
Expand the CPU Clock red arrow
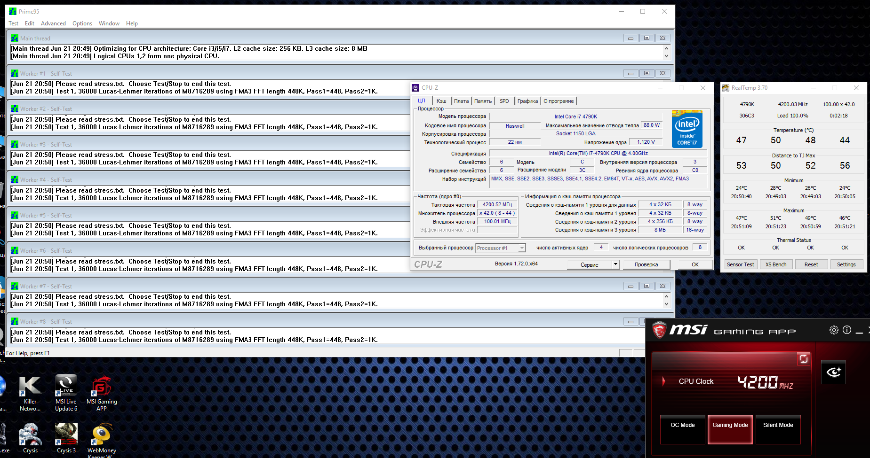pos(663,381)
